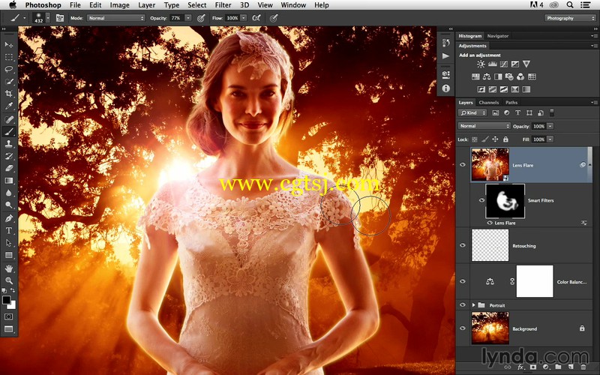This screenshot has width=600, height=375.
Task: Select the Gradient tool
Action: (9, 181)
